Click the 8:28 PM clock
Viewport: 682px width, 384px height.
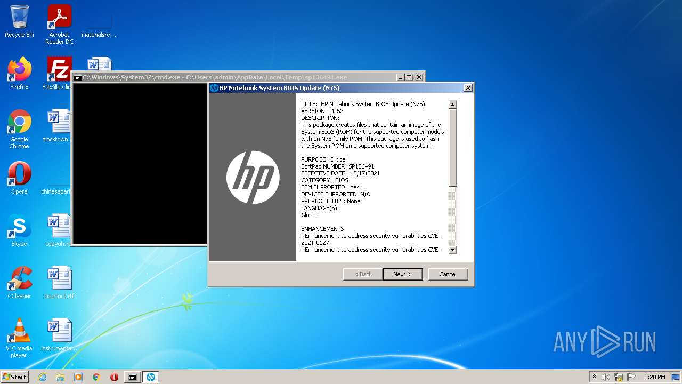coord(655,377)
